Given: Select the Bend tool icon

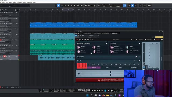Looking at the screenshot, I should 78,6.
